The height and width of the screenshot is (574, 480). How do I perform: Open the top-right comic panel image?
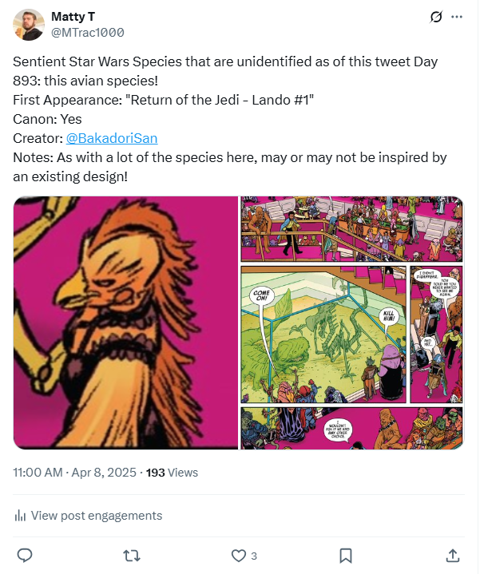pos(351,229)
